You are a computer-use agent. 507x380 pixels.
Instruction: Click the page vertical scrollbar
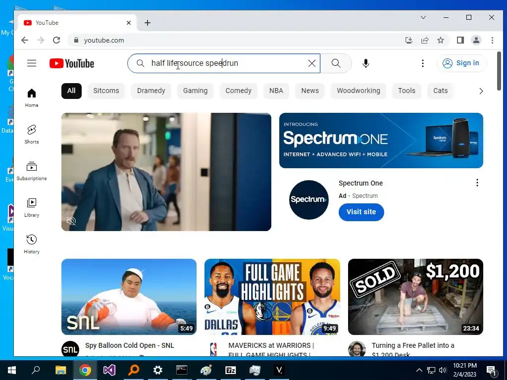pos(499,71)
